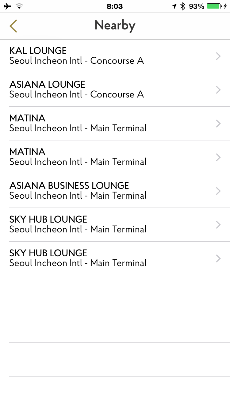Image resolution: width=230 pixels, height=409 pixels.
Task: Select the first MATINA lounge entry
Action: coord(27,118)
